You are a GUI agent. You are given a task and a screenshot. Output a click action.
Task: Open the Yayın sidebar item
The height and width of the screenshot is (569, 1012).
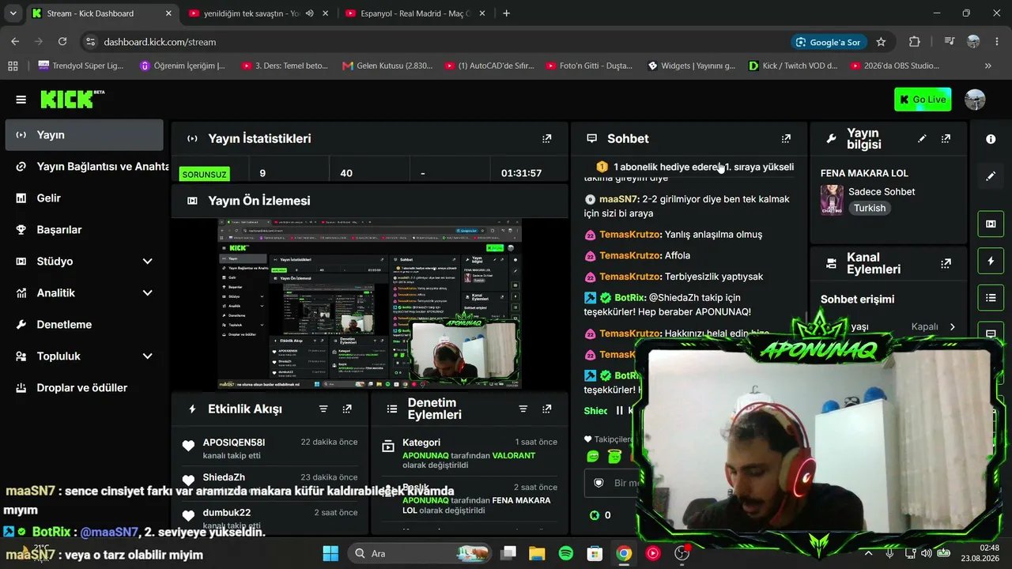[85, 135]
